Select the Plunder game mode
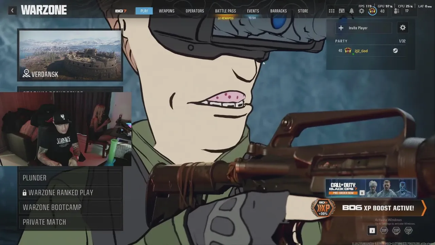Image resolution: width=435 pixels, height=245 pixels. point(70,178)
